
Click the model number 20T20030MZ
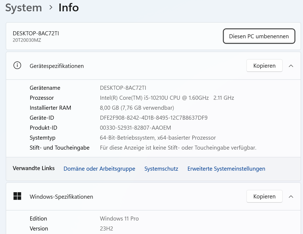(27, 40)
